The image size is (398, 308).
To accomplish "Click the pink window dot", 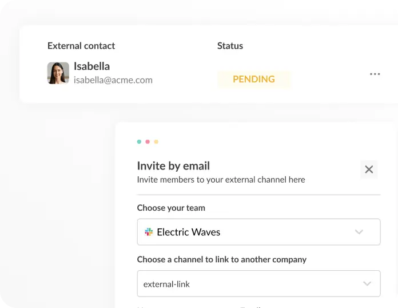I will pos(148,141).
